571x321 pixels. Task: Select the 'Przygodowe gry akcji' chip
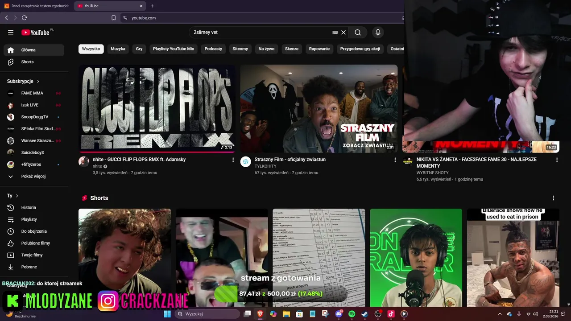360,49
